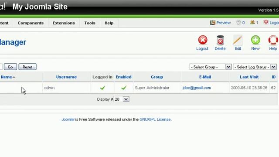Click the green New user icon

pyautogui.click(x=255, y=40)
